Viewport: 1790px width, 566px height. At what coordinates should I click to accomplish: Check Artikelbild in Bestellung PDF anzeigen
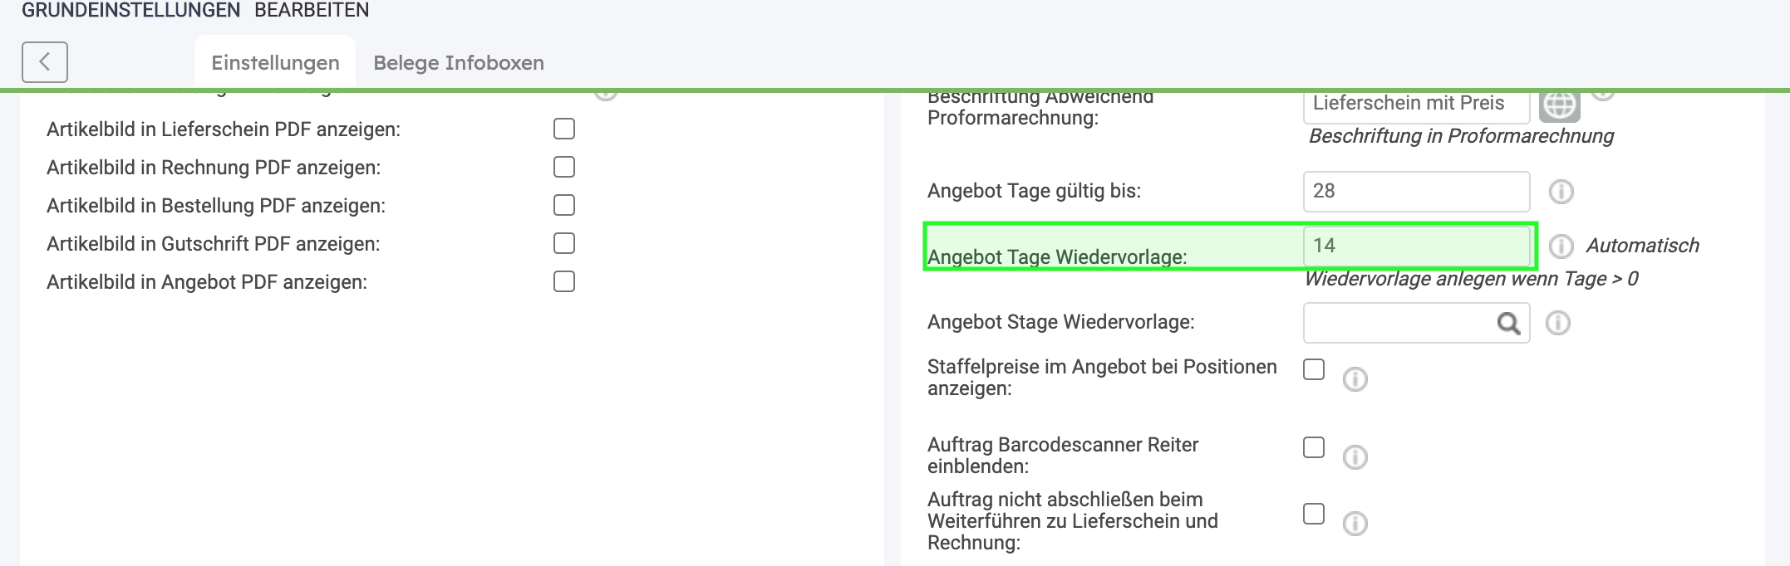(564, 205)
